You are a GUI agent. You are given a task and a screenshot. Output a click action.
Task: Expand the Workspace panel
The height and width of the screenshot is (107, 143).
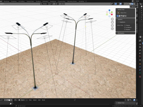click(125, 33)
